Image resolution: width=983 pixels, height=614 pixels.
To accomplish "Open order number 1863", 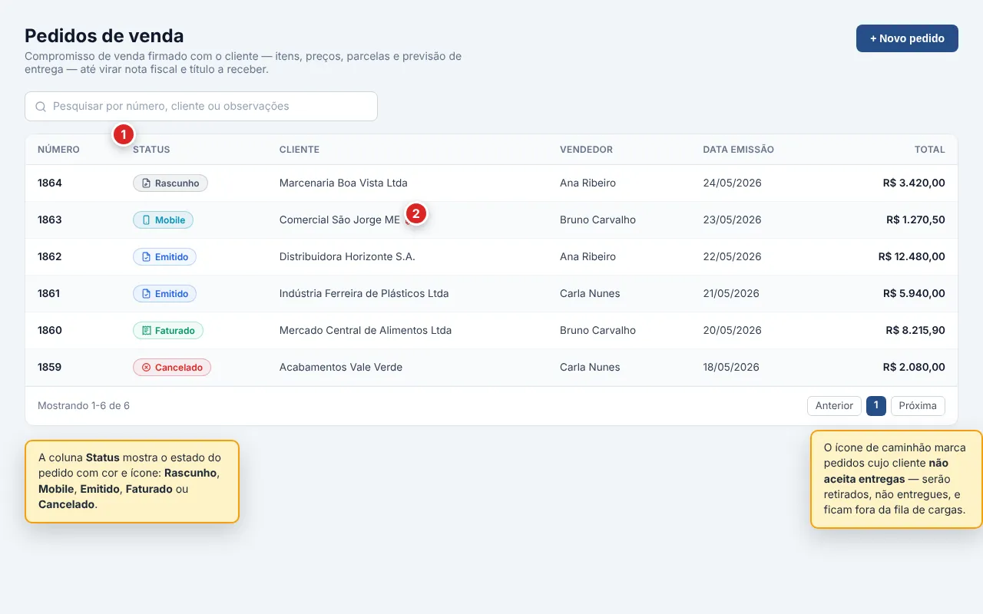I will point(50,220).
